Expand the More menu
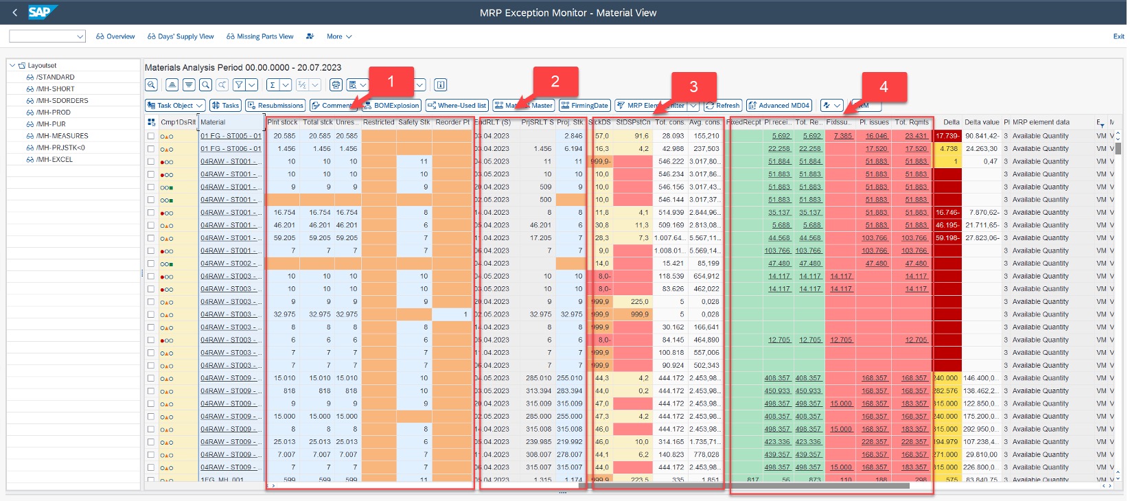This screenshot has width=1130, height=501. point(339,36)
